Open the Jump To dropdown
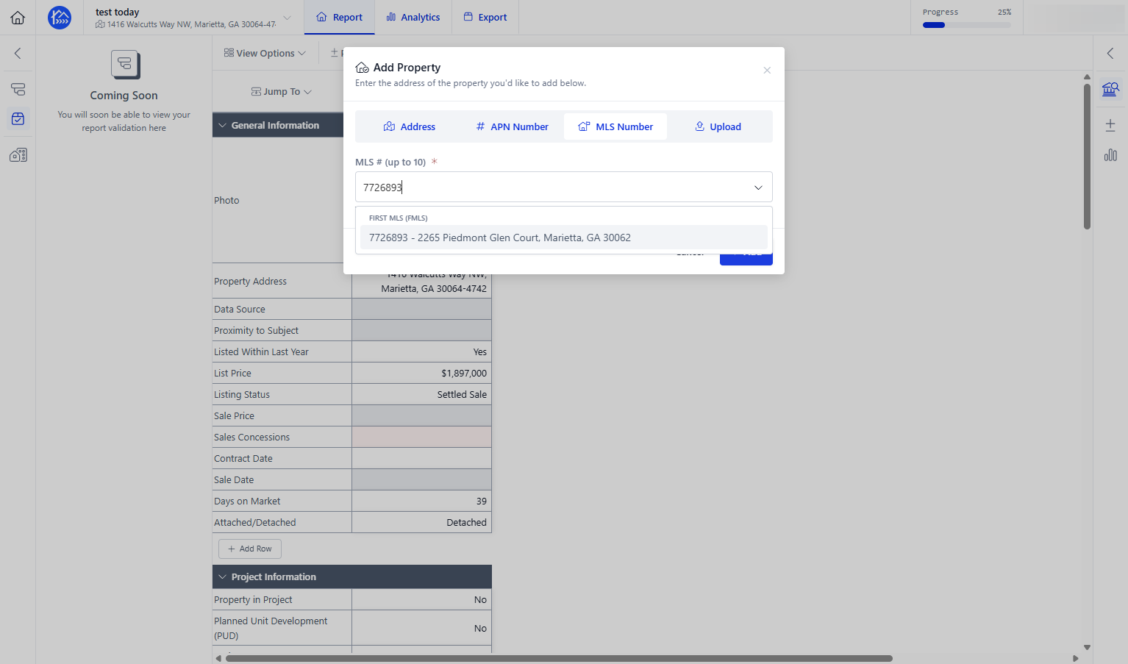1128x664 pixels. pos(282,92)
